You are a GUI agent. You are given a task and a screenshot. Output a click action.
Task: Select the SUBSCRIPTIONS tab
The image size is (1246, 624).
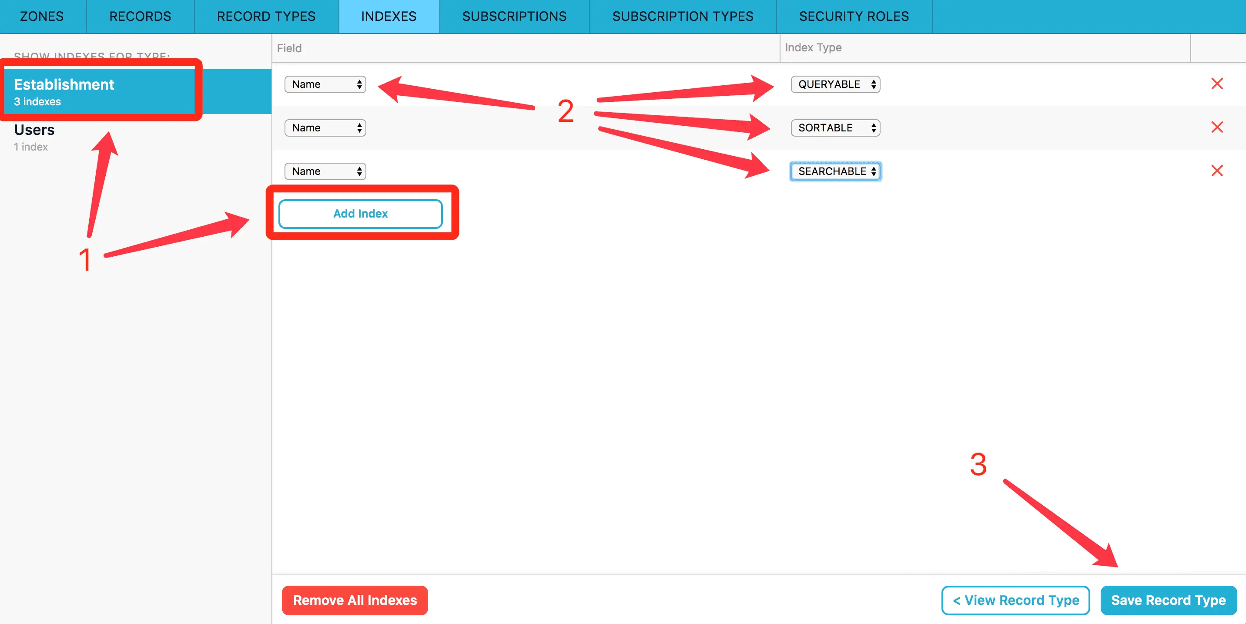(514, 17)
